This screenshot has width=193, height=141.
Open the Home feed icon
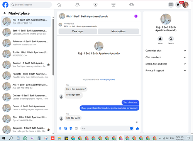59,5
